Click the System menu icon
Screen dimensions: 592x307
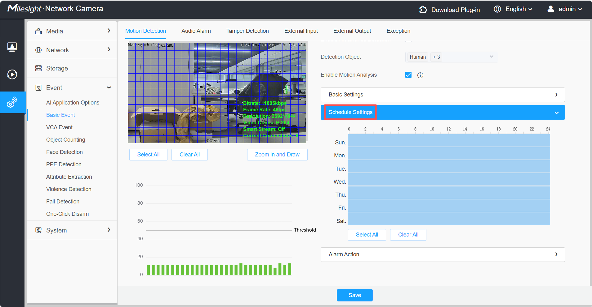click(38, 230)
